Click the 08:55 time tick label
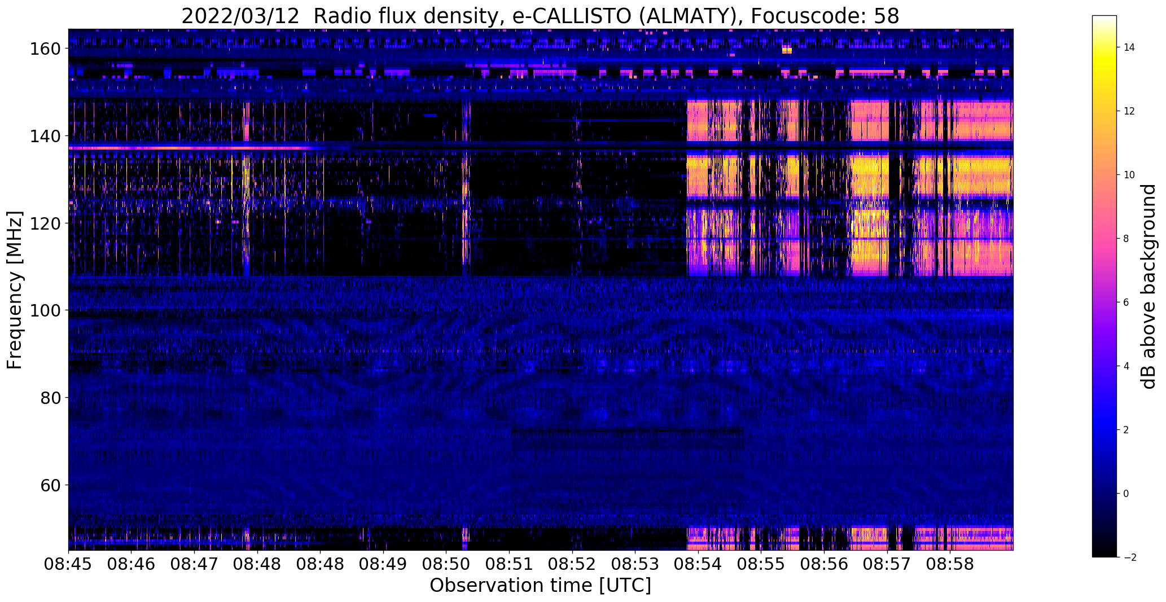Viewport: 1166px width, 602px height. click(761, 564)
